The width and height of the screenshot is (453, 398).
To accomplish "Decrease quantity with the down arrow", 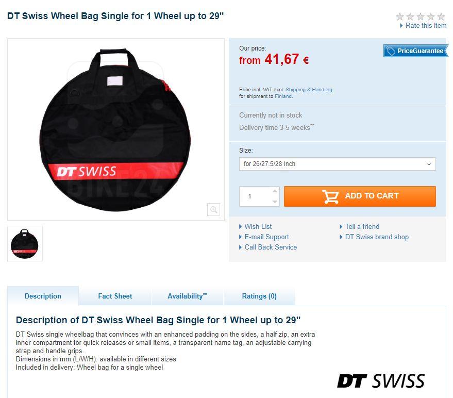I will [275, 202].
